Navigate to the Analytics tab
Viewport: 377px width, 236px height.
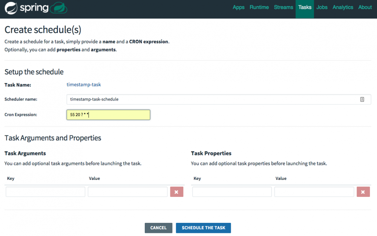pos(343,8)
